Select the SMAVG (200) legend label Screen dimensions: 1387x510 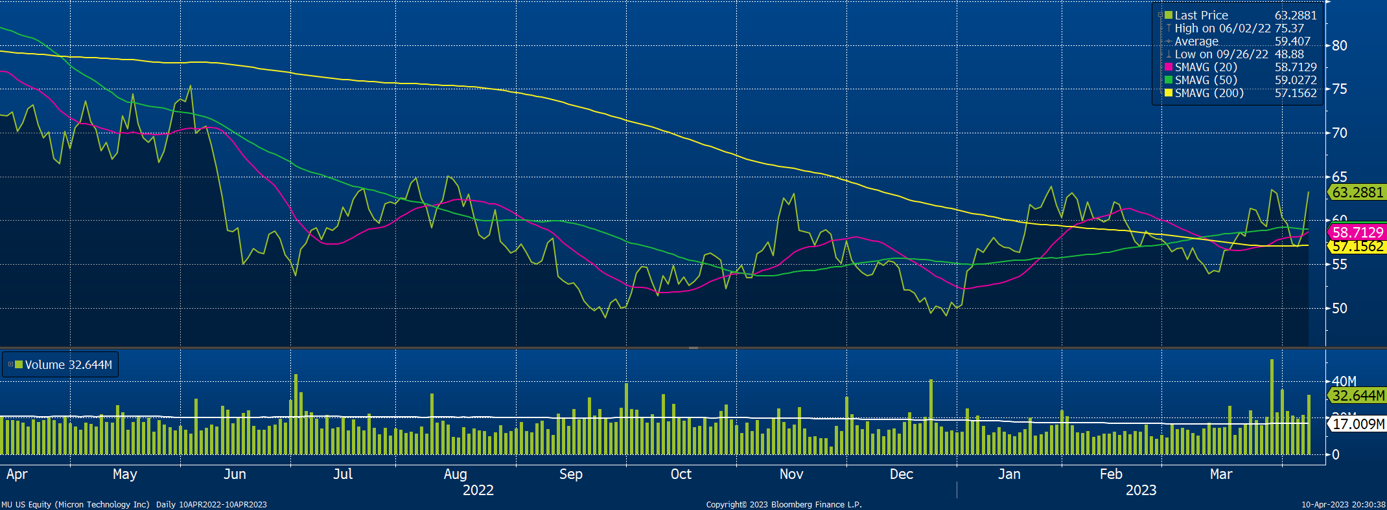tap(1209, 93)
